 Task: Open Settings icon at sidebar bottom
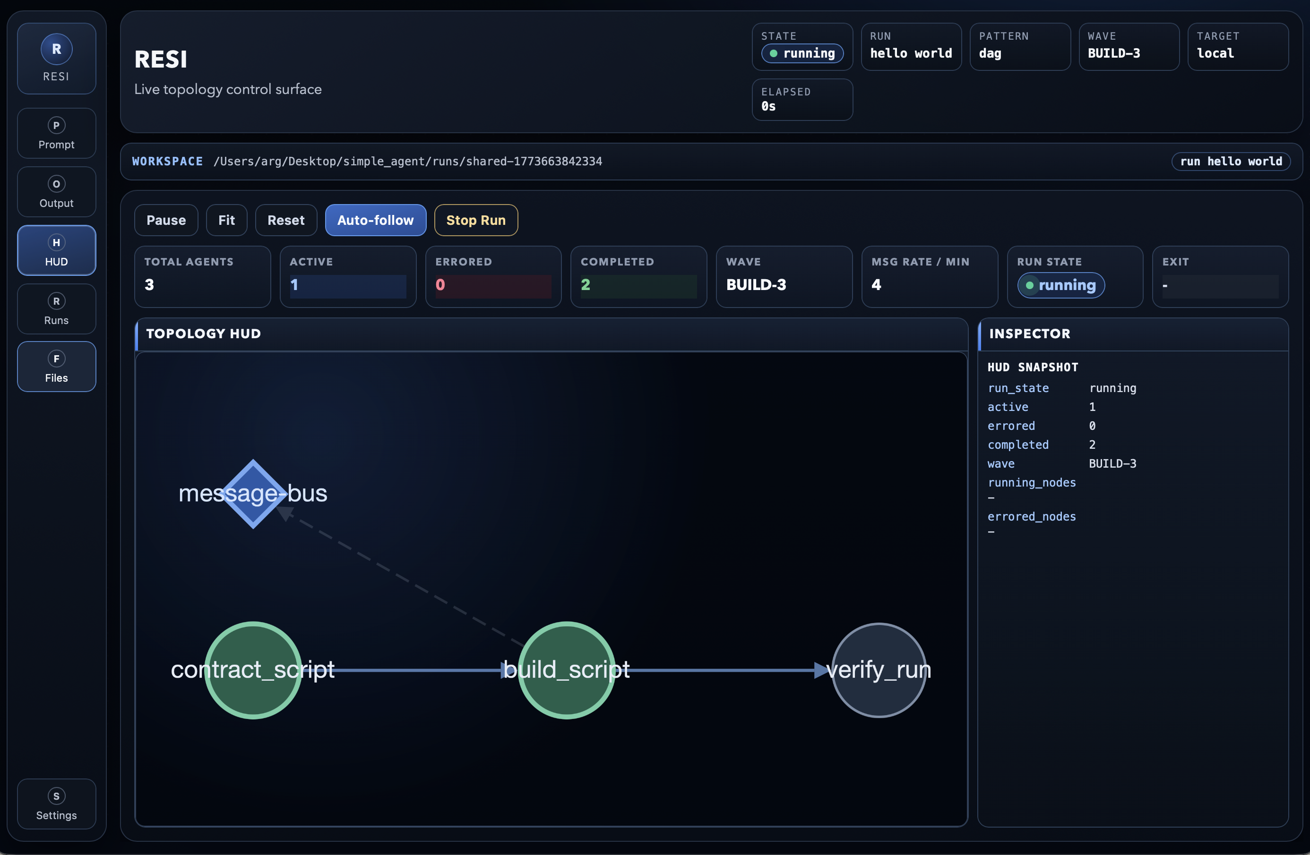point(56,796)
